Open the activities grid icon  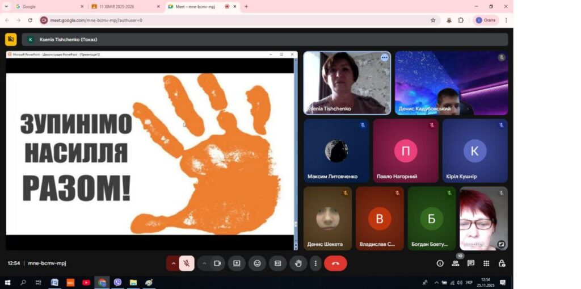coord(486,263)
